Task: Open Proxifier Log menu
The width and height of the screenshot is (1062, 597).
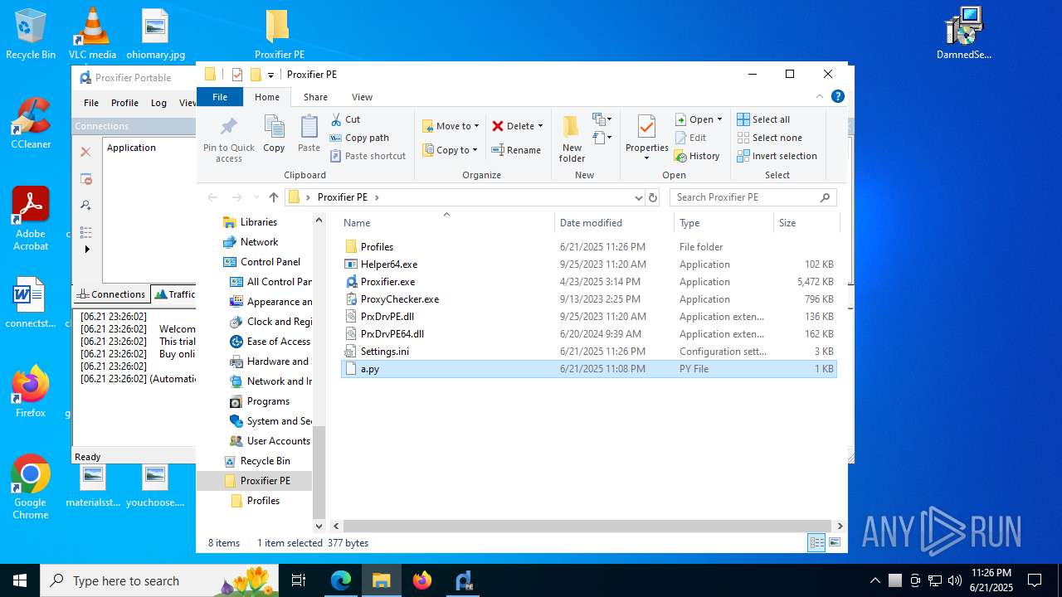Action: [158, 103]
